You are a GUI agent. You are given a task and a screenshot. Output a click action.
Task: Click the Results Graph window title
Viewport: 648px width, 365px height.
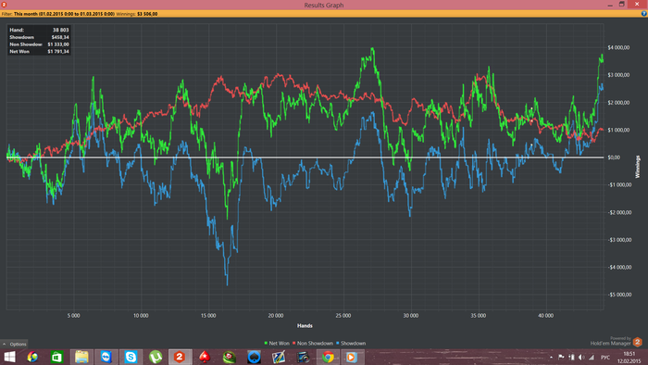[324, 5]
